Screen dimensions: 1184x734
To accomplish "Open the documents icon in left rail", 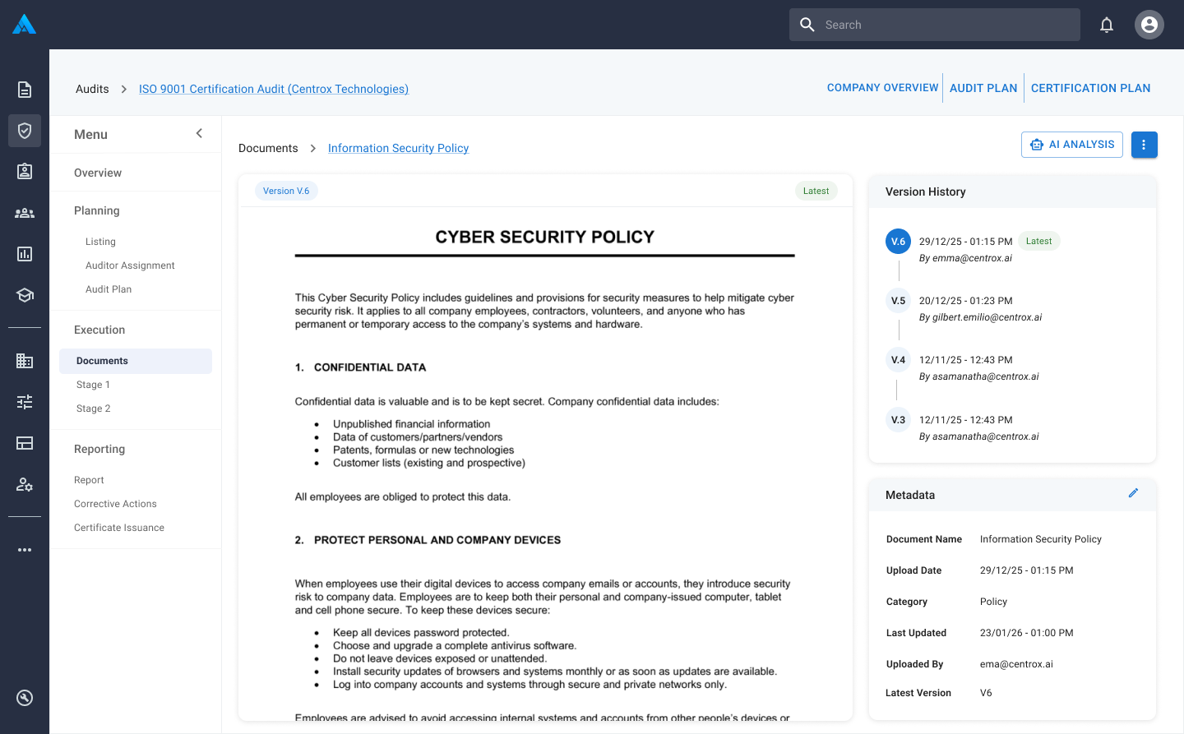I will pyautogui.click(x=25, y=90).
